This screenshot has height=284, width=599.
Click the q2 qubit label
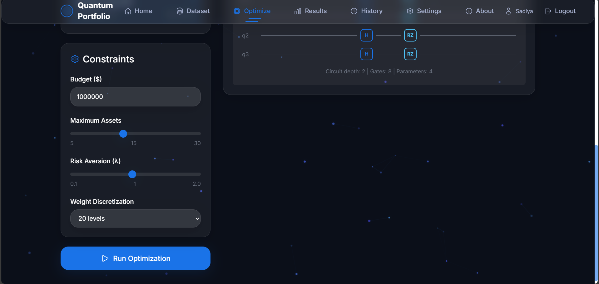tap(245, 36)
